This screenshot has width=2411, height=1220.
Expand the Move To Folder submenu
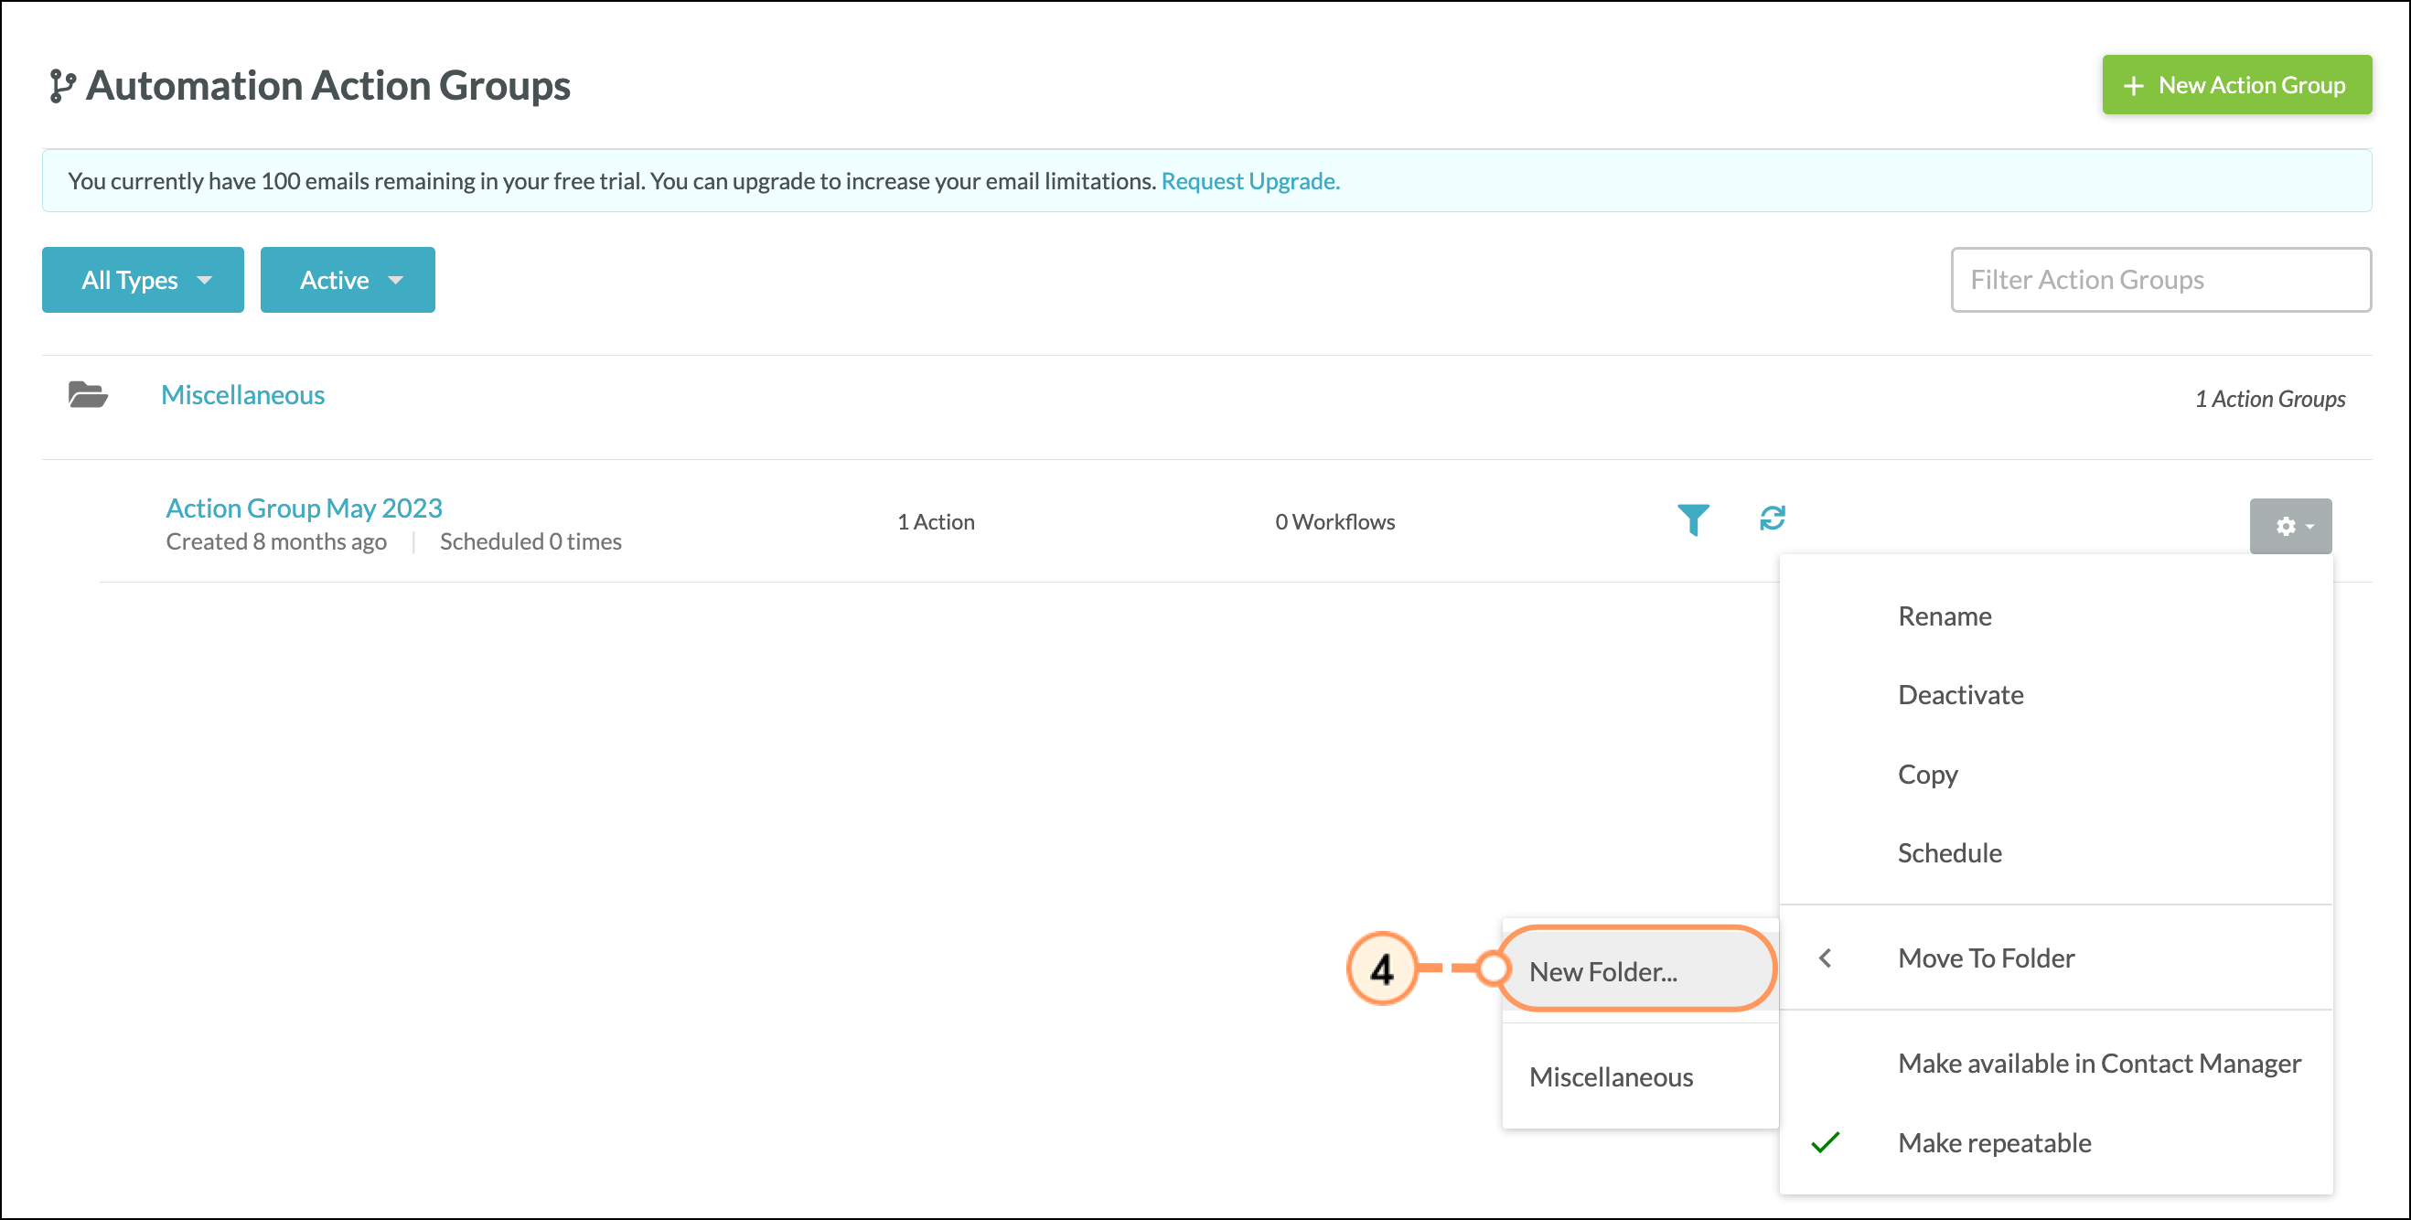pos(2055,958)
